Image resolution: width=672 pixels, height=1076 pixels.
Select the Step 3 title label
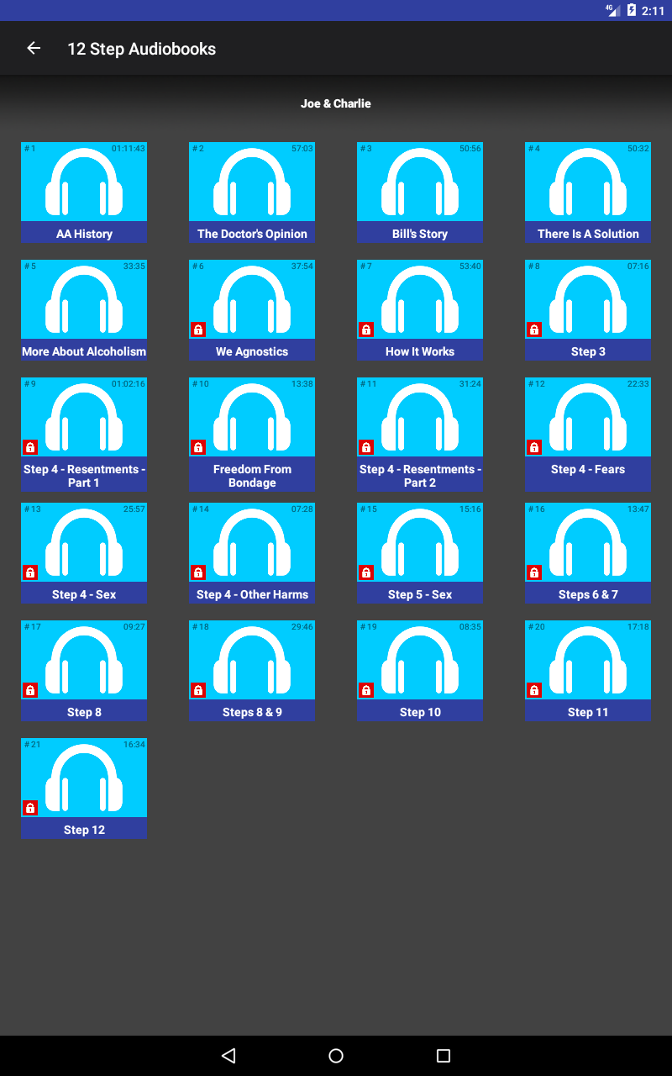pyautogui.click(x=588, y=351)
